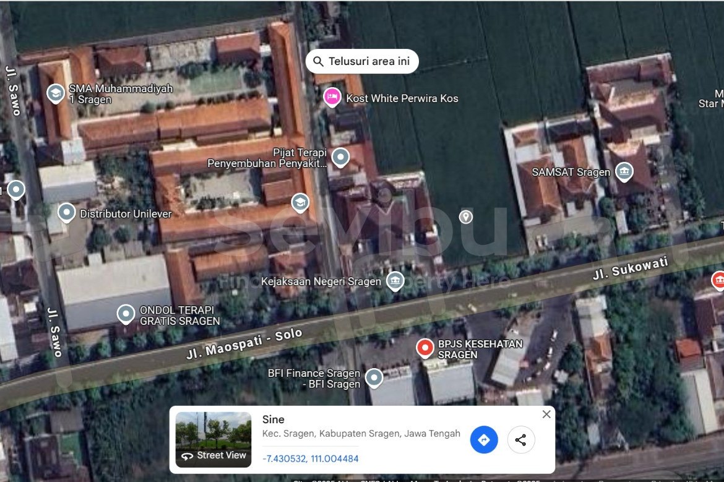This screenshot has width=724, height=482.
Task: Click the SMA Muhammadiyah 1 Sragen school pin
Action: click(x=56, y=93)
